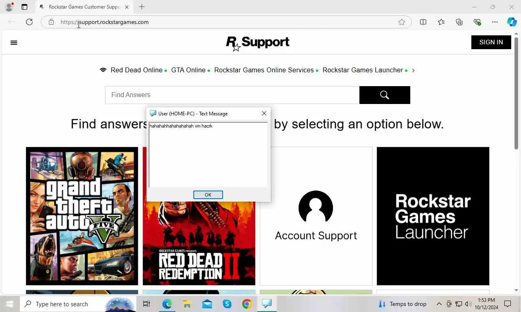Click inside the message text area
Viewport: 521px width, 312px height.
208,155
